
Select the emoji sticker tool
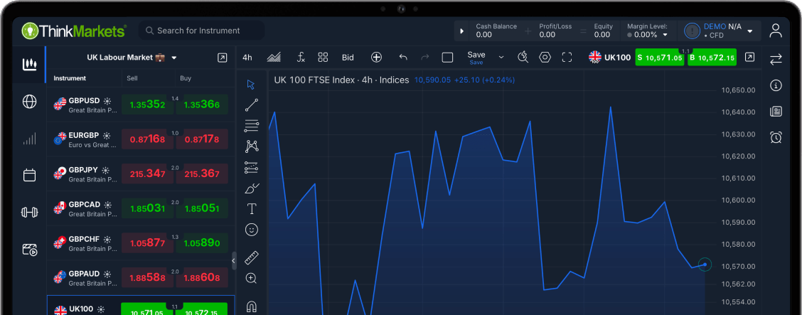[251, 230]
